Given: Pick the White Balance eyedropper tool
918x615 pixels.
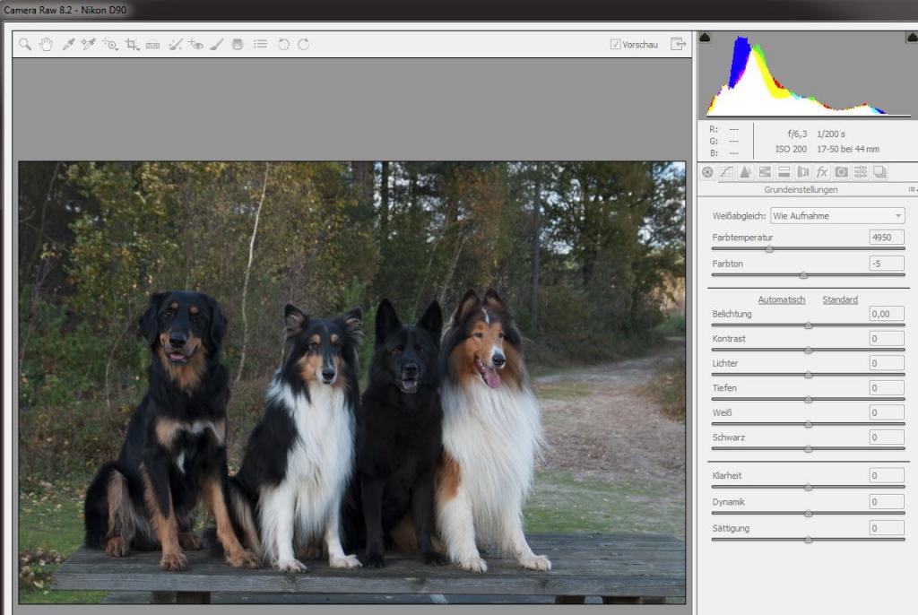Looking at the screenshot, I should [x=68, y=45].
